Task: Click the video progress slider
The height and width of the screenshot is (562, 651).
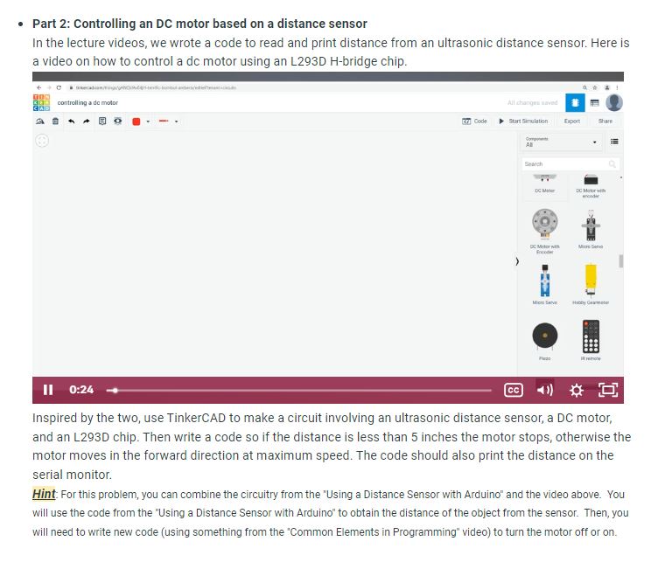Action: pos(298,391)
